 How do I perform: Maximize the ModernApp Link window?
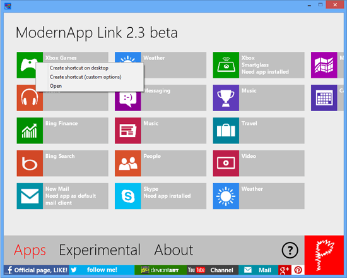pos(321,5)
